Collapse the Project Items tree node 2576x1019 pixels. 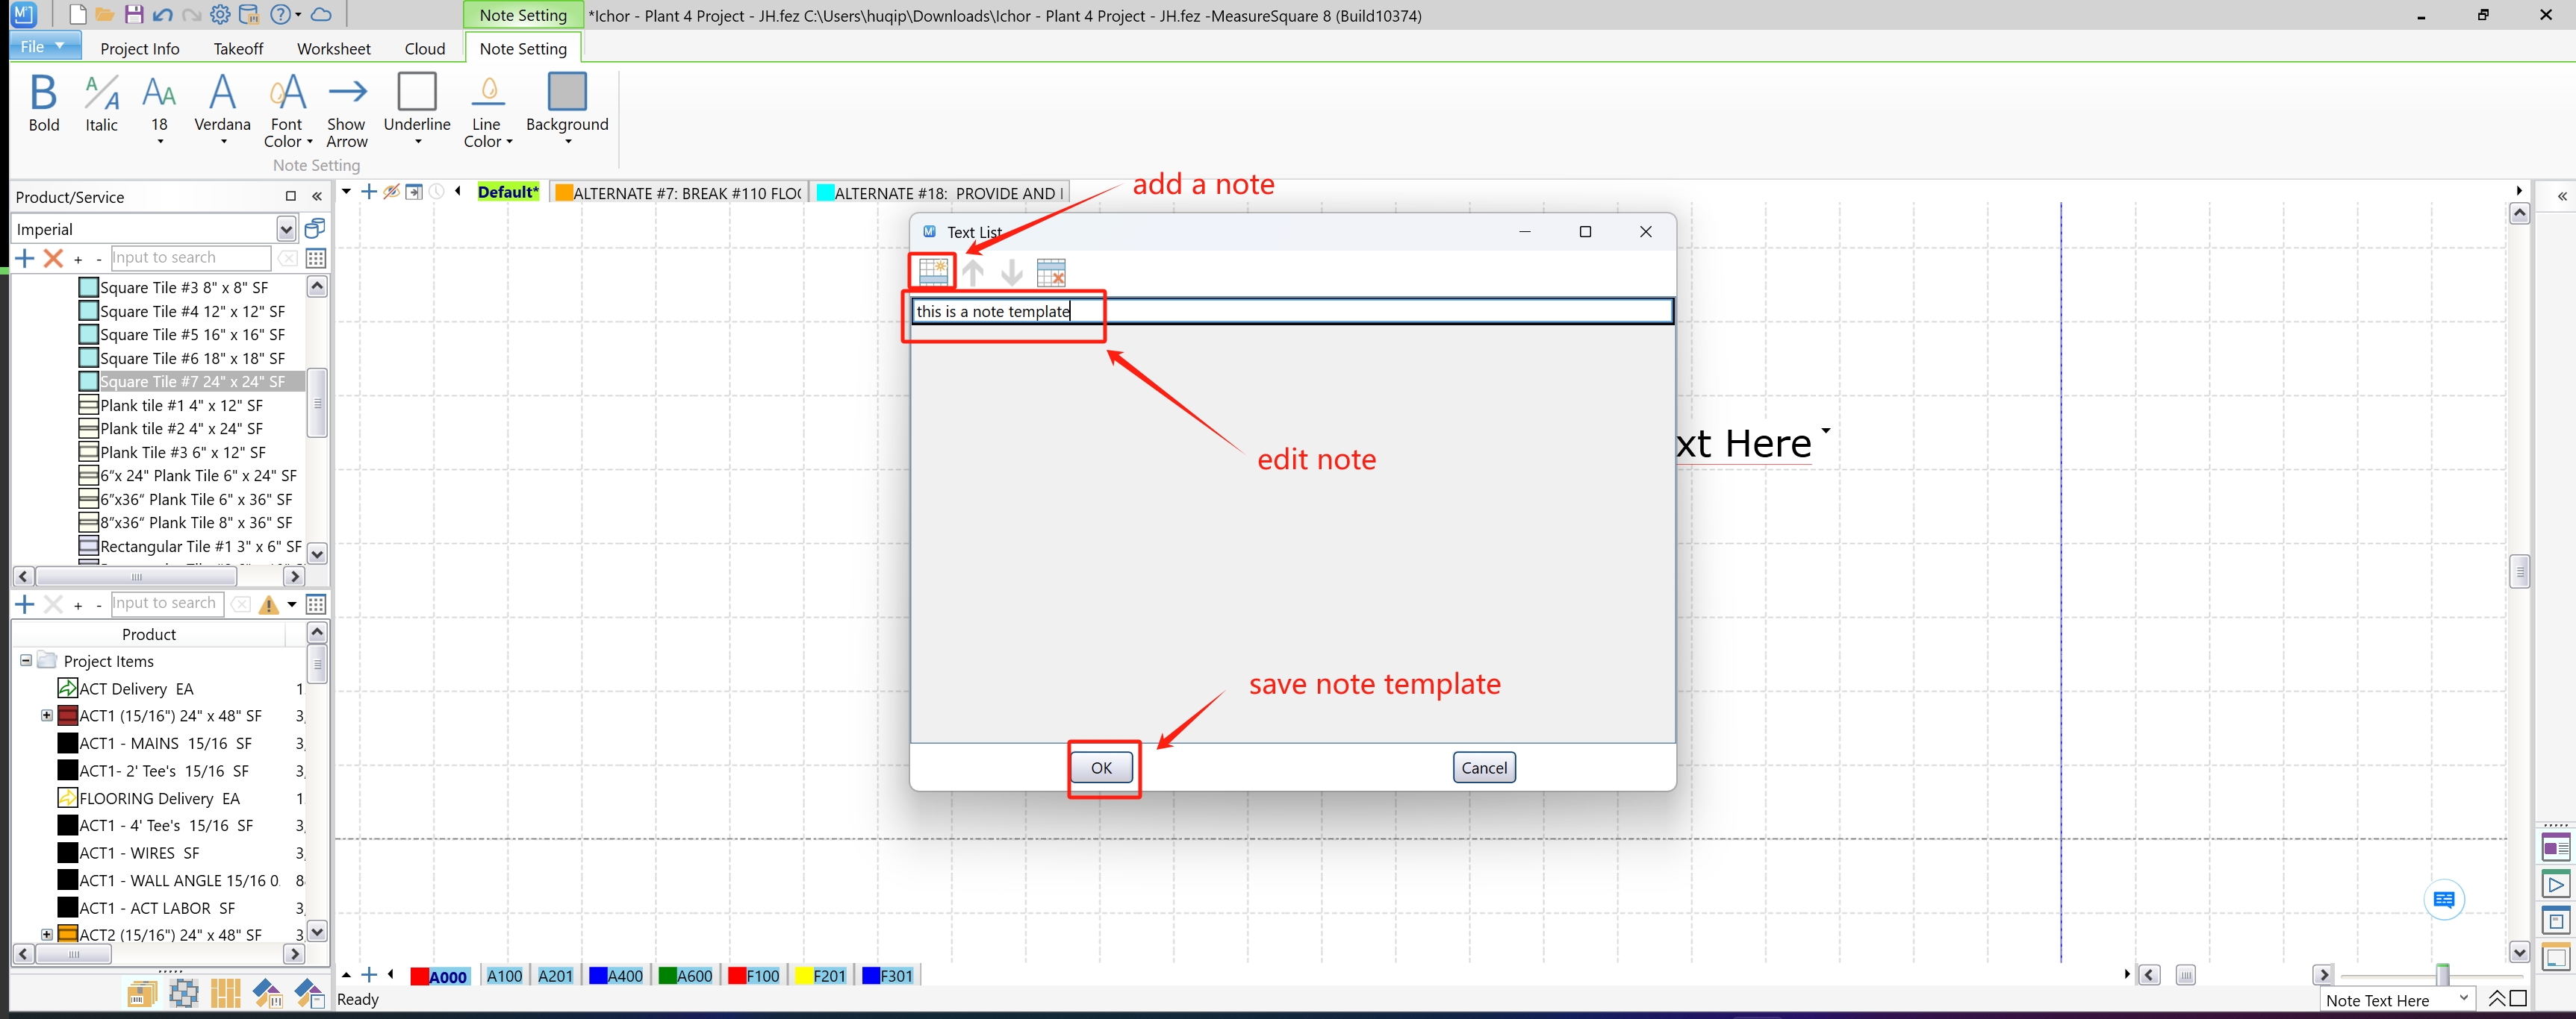pos(26,660)
